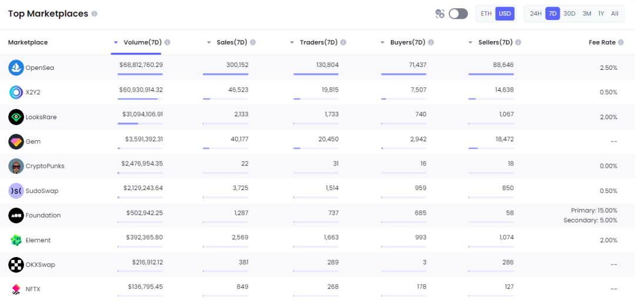This screenshot has width=635, height=301.
Task: Click info icon beside Sellers(7D)
Action: pyautogui.click(x=519, y=42)
